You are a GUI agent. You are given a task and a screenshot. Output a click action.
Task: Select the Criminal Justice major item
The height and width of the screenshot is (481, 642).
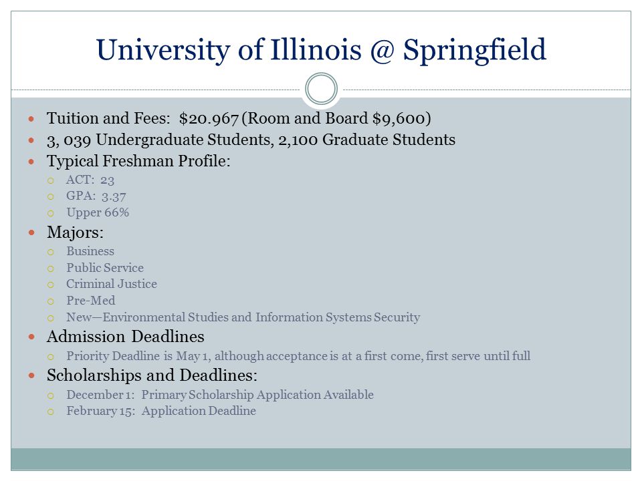(x=112, y=284)
